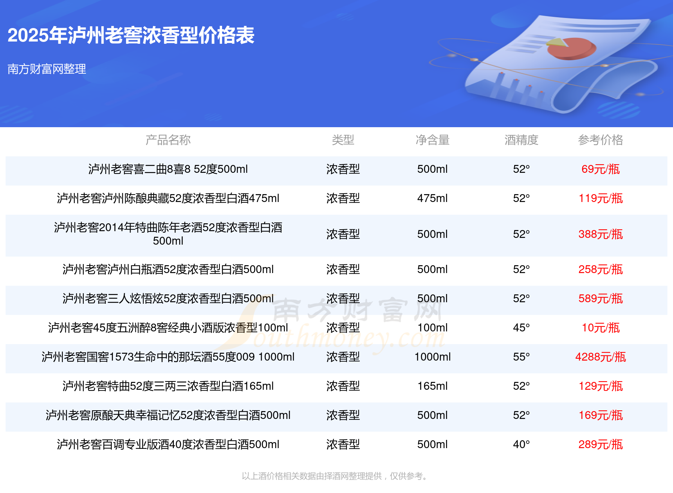673x493 pixels.
Task: Select the 165ml net content value
Action: 433,386
